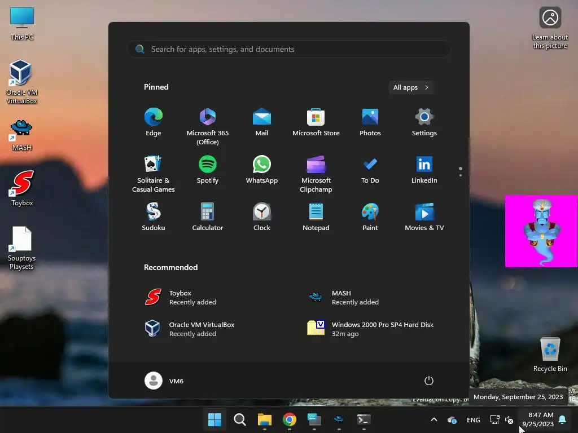Open the To Do app
This screenshot has height=433, width=578.
(x=370, y=170)
